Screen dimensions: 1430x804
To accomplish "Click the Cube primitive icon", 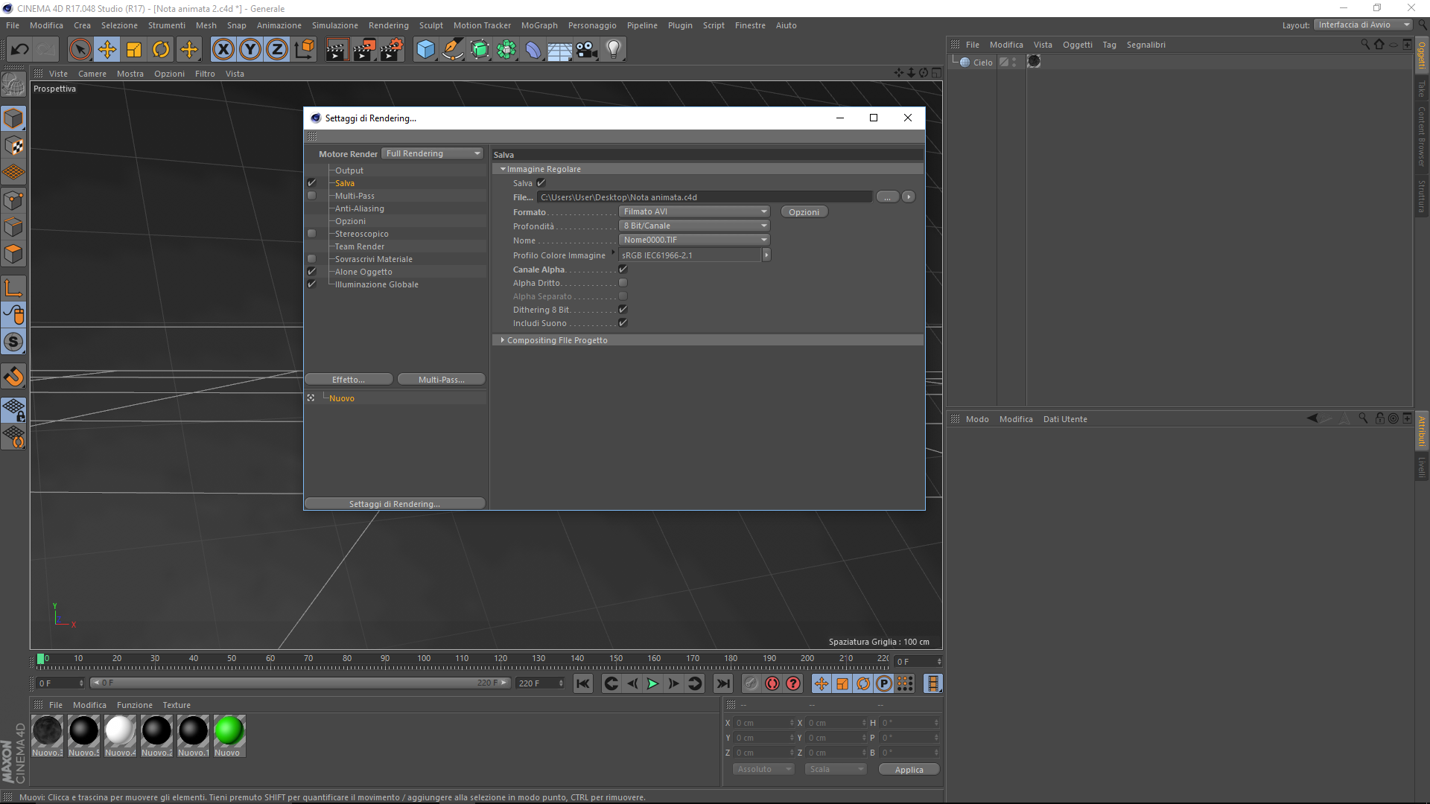I will [x=425, y=50].
